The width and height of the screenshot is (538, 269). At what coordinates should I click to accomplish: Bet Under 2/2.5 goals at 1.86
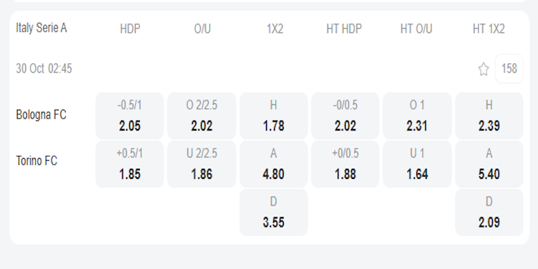tap(202, 163)
